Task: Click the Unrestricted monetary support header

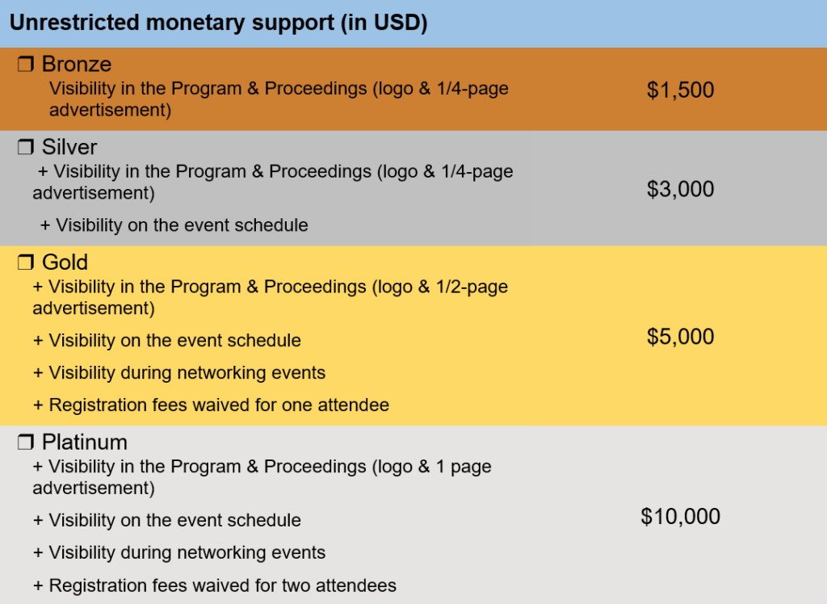Action: (x=218, y=23)
